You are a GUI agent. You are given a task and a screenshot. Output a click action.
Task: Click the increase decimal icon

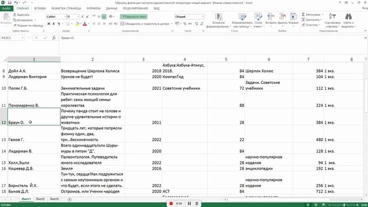coord(197,24)
